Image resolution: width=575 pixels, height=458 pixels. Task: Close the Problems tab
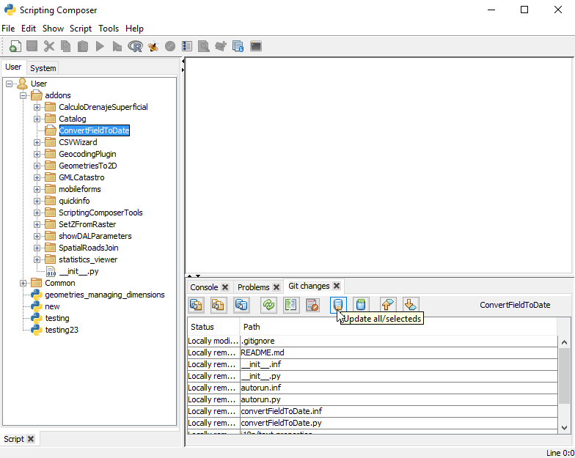[x=276, y=287]
